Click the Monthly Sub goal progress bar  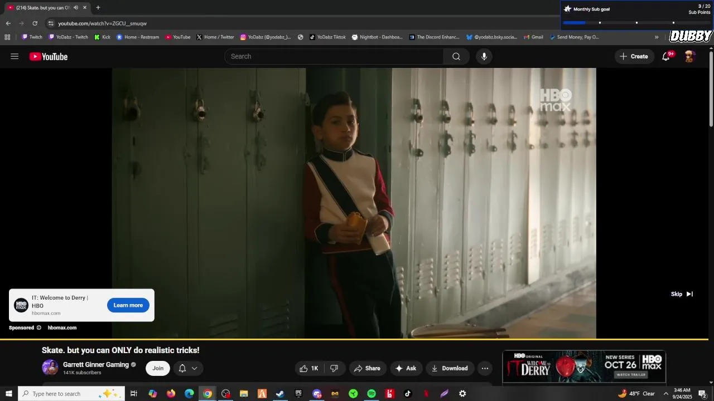pos(636,23)
